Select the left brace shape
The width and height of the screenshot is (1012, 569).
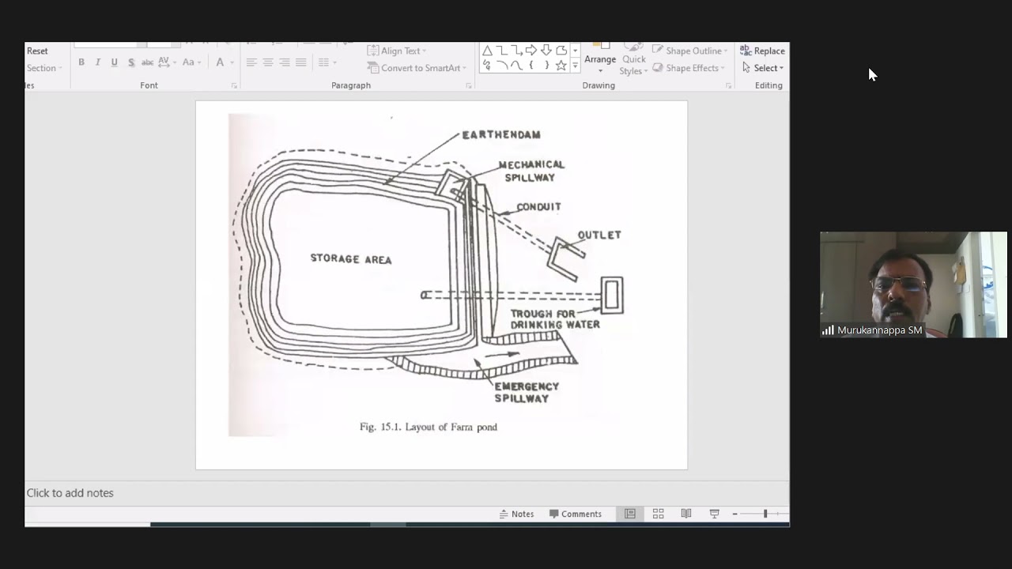tap(531, 66)
